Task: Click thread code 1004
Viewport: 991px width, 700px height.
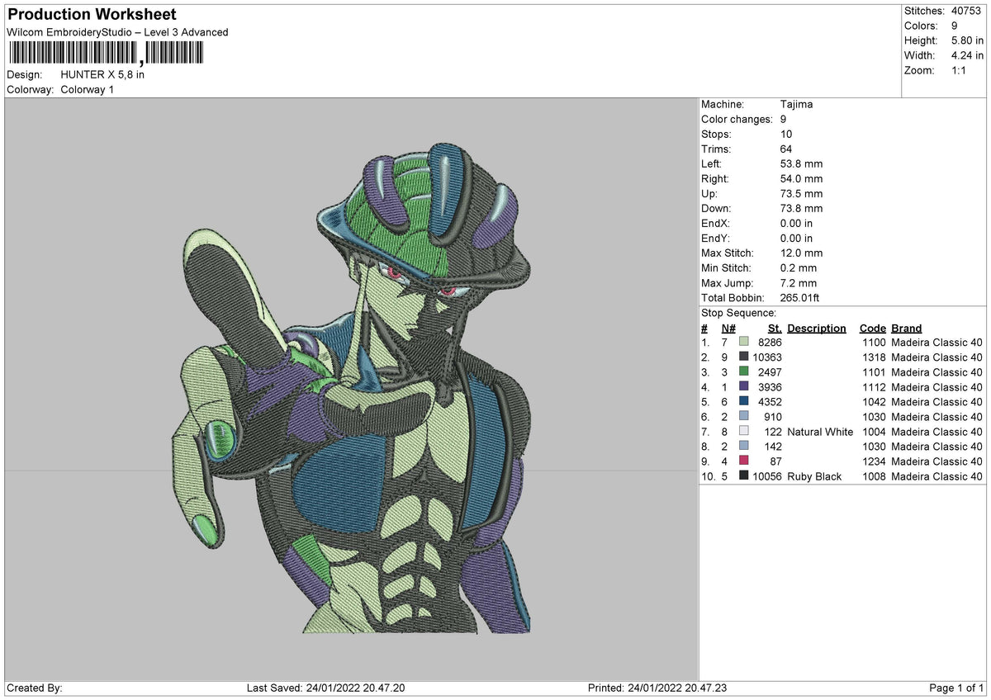Action: [874, 431]
